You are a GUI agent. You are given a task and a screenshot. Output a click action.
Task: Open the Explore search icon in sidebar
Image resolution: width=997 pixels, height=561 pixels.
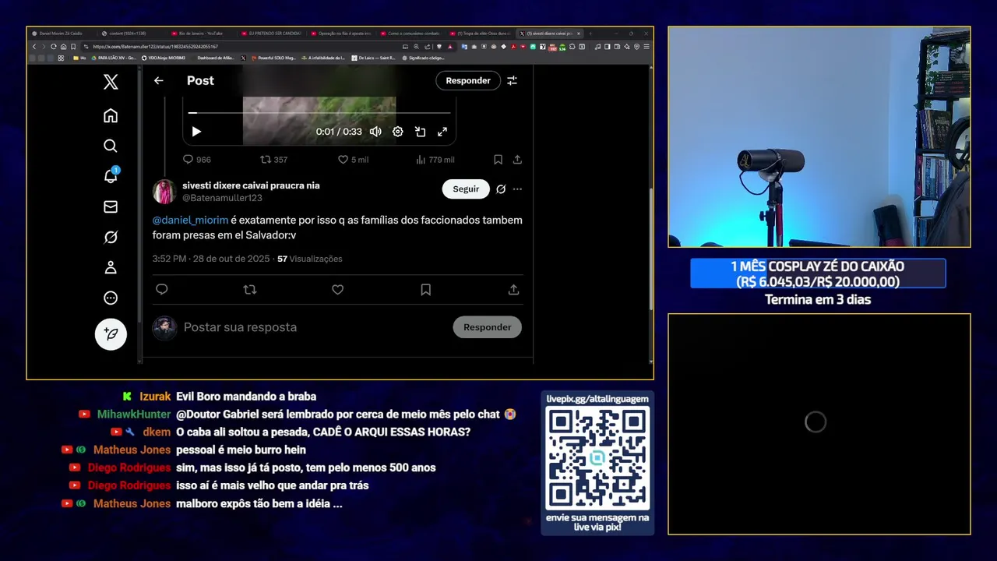tap(111, 146)
